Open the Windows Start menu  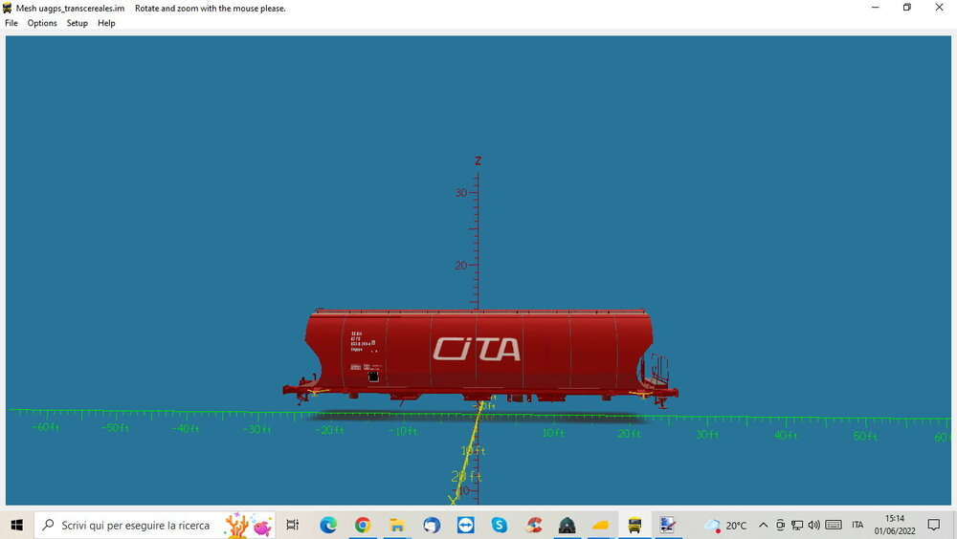16,525
